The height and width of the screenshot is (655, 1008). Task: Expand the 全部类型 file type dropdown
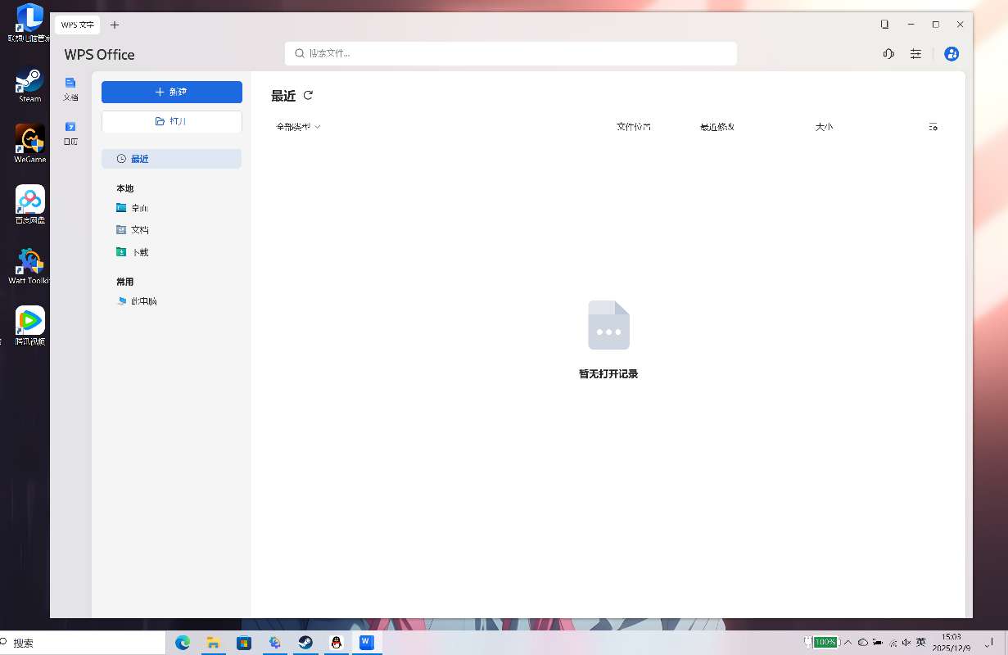(x=298, y=127)
